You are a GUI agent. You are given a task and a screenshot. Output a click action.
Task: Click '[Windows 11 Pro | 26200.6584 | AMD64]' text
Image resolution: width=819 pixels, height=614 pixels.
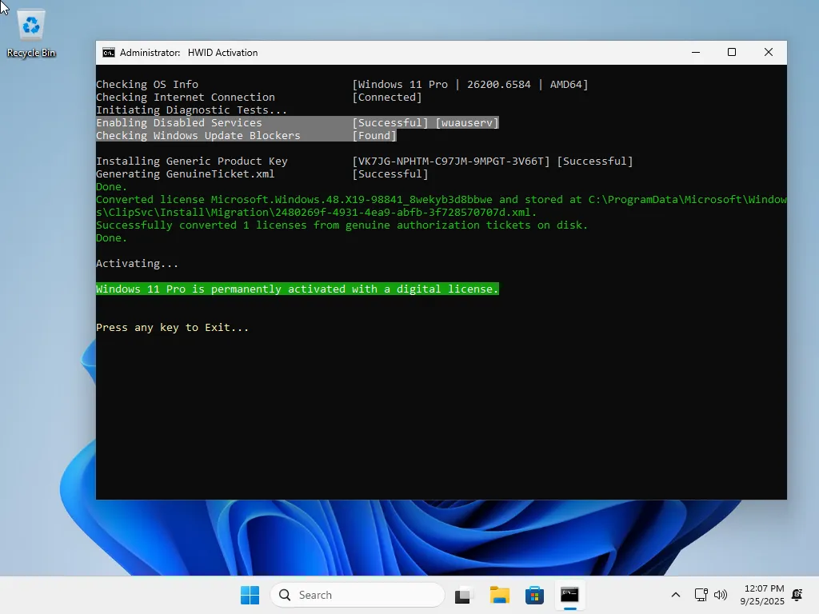tap(470, 84)
